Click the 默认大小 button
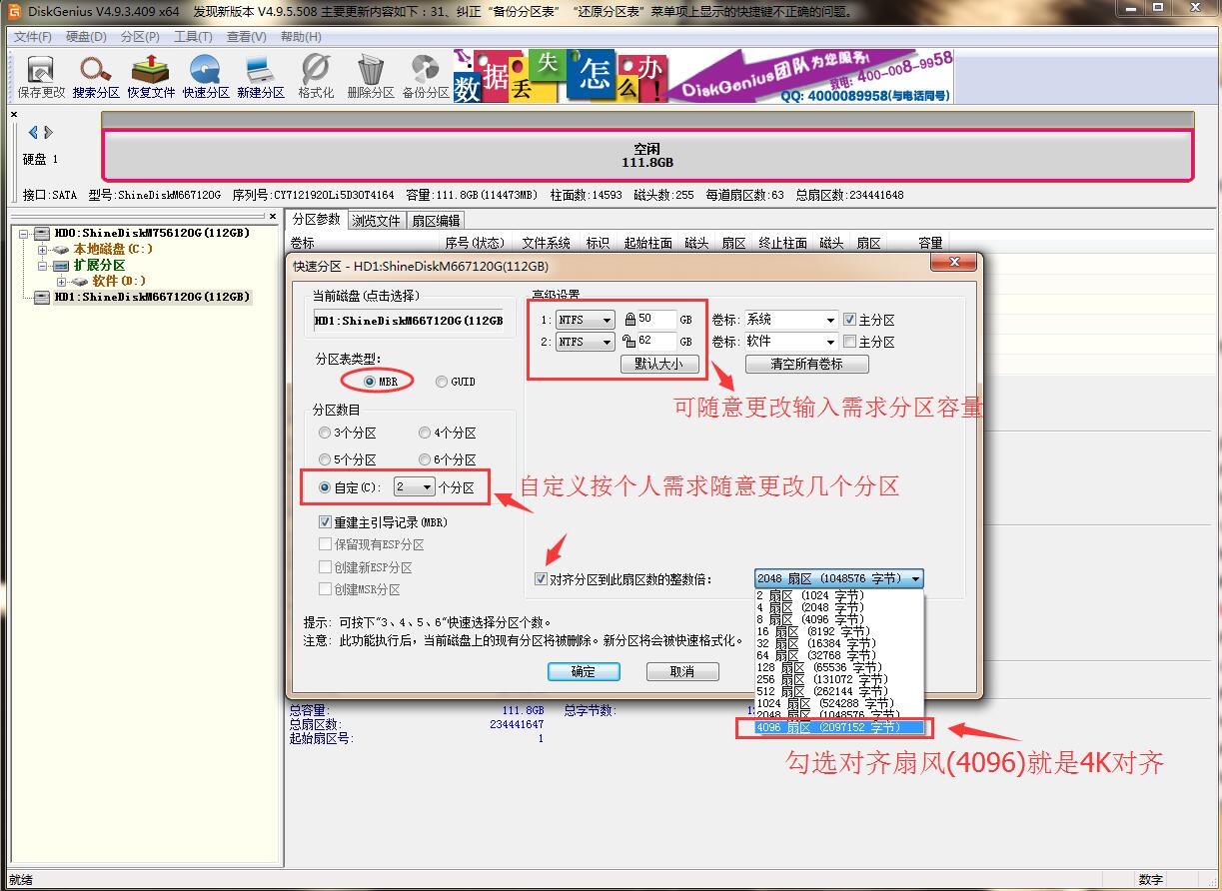The height and width of the screenshot is (891, 1222). click(x=658, y=365)
